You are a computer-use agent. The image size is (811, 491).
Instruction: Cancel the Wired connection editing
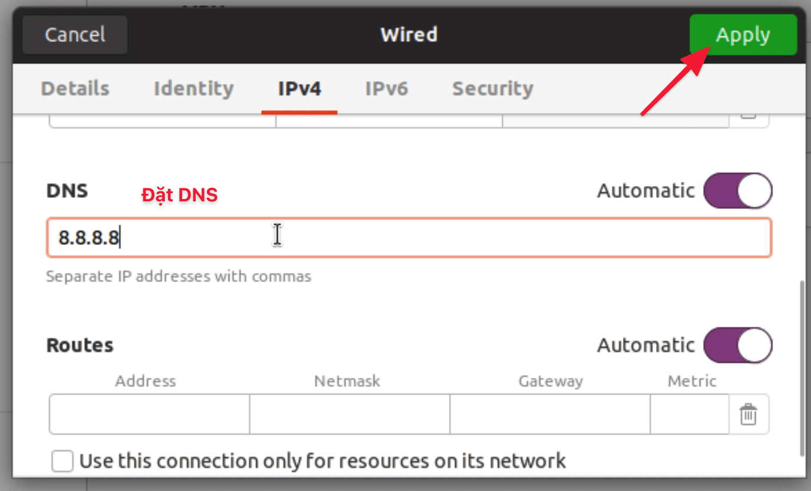tap(74, 35)
